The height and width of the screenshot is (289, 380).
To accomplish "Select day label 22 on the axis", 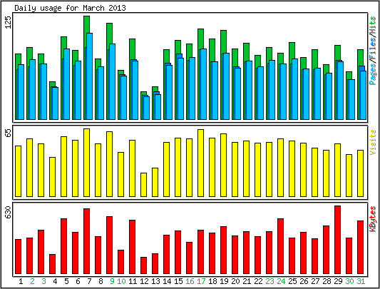I will pyautogui.click(x=258, y=281).
